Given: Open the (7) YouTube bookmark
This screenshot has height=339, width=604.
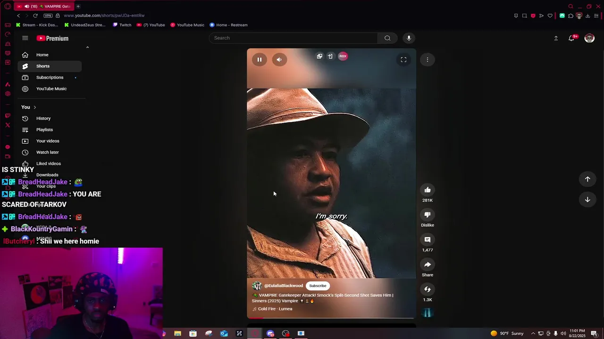Looking at the screenshot, I should coord(151,25).
